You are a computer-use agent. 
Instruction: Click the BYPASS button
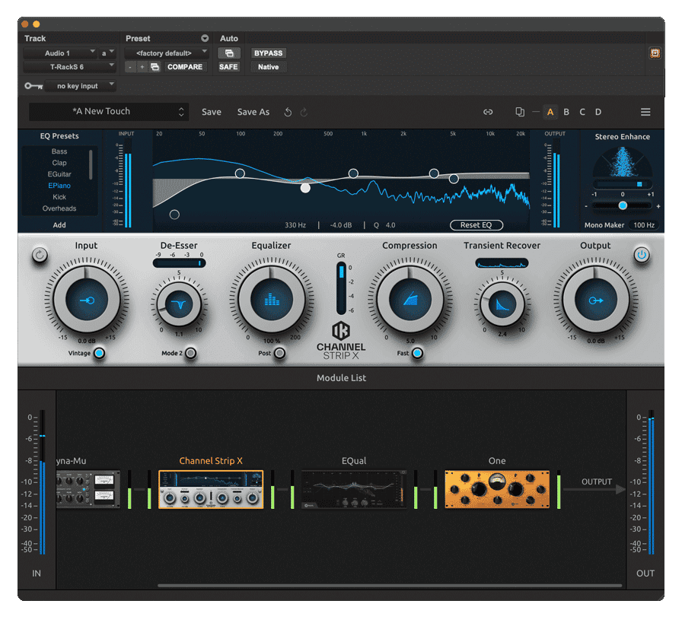pos(268,53)
